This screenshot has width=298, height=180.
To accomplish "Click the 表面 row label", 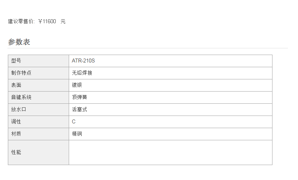I will [x=16, y=85].
